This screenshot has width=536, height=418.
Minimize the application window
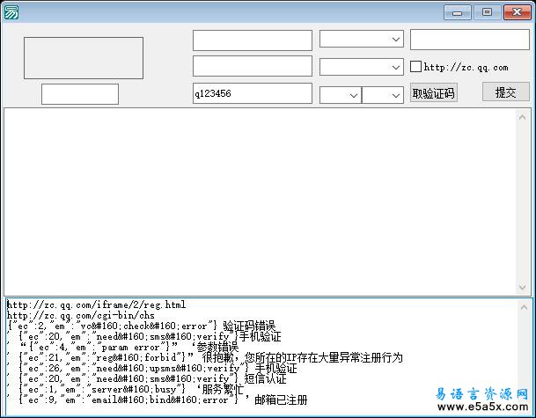click(x=458, y=11)
